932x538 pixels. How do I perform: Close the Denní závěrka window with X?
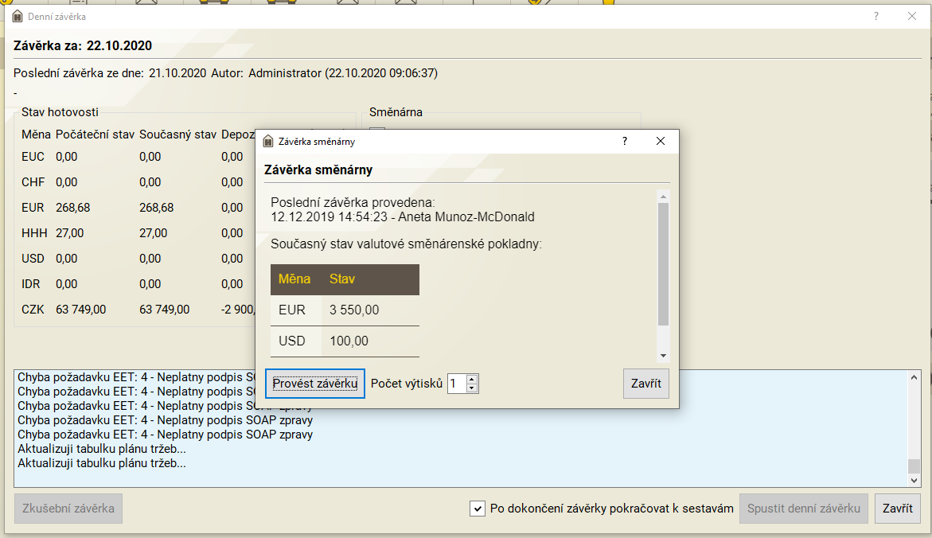912,16
